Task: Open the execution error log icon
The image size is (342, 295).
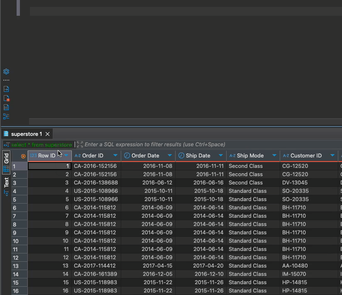Action: pos(6,98)
